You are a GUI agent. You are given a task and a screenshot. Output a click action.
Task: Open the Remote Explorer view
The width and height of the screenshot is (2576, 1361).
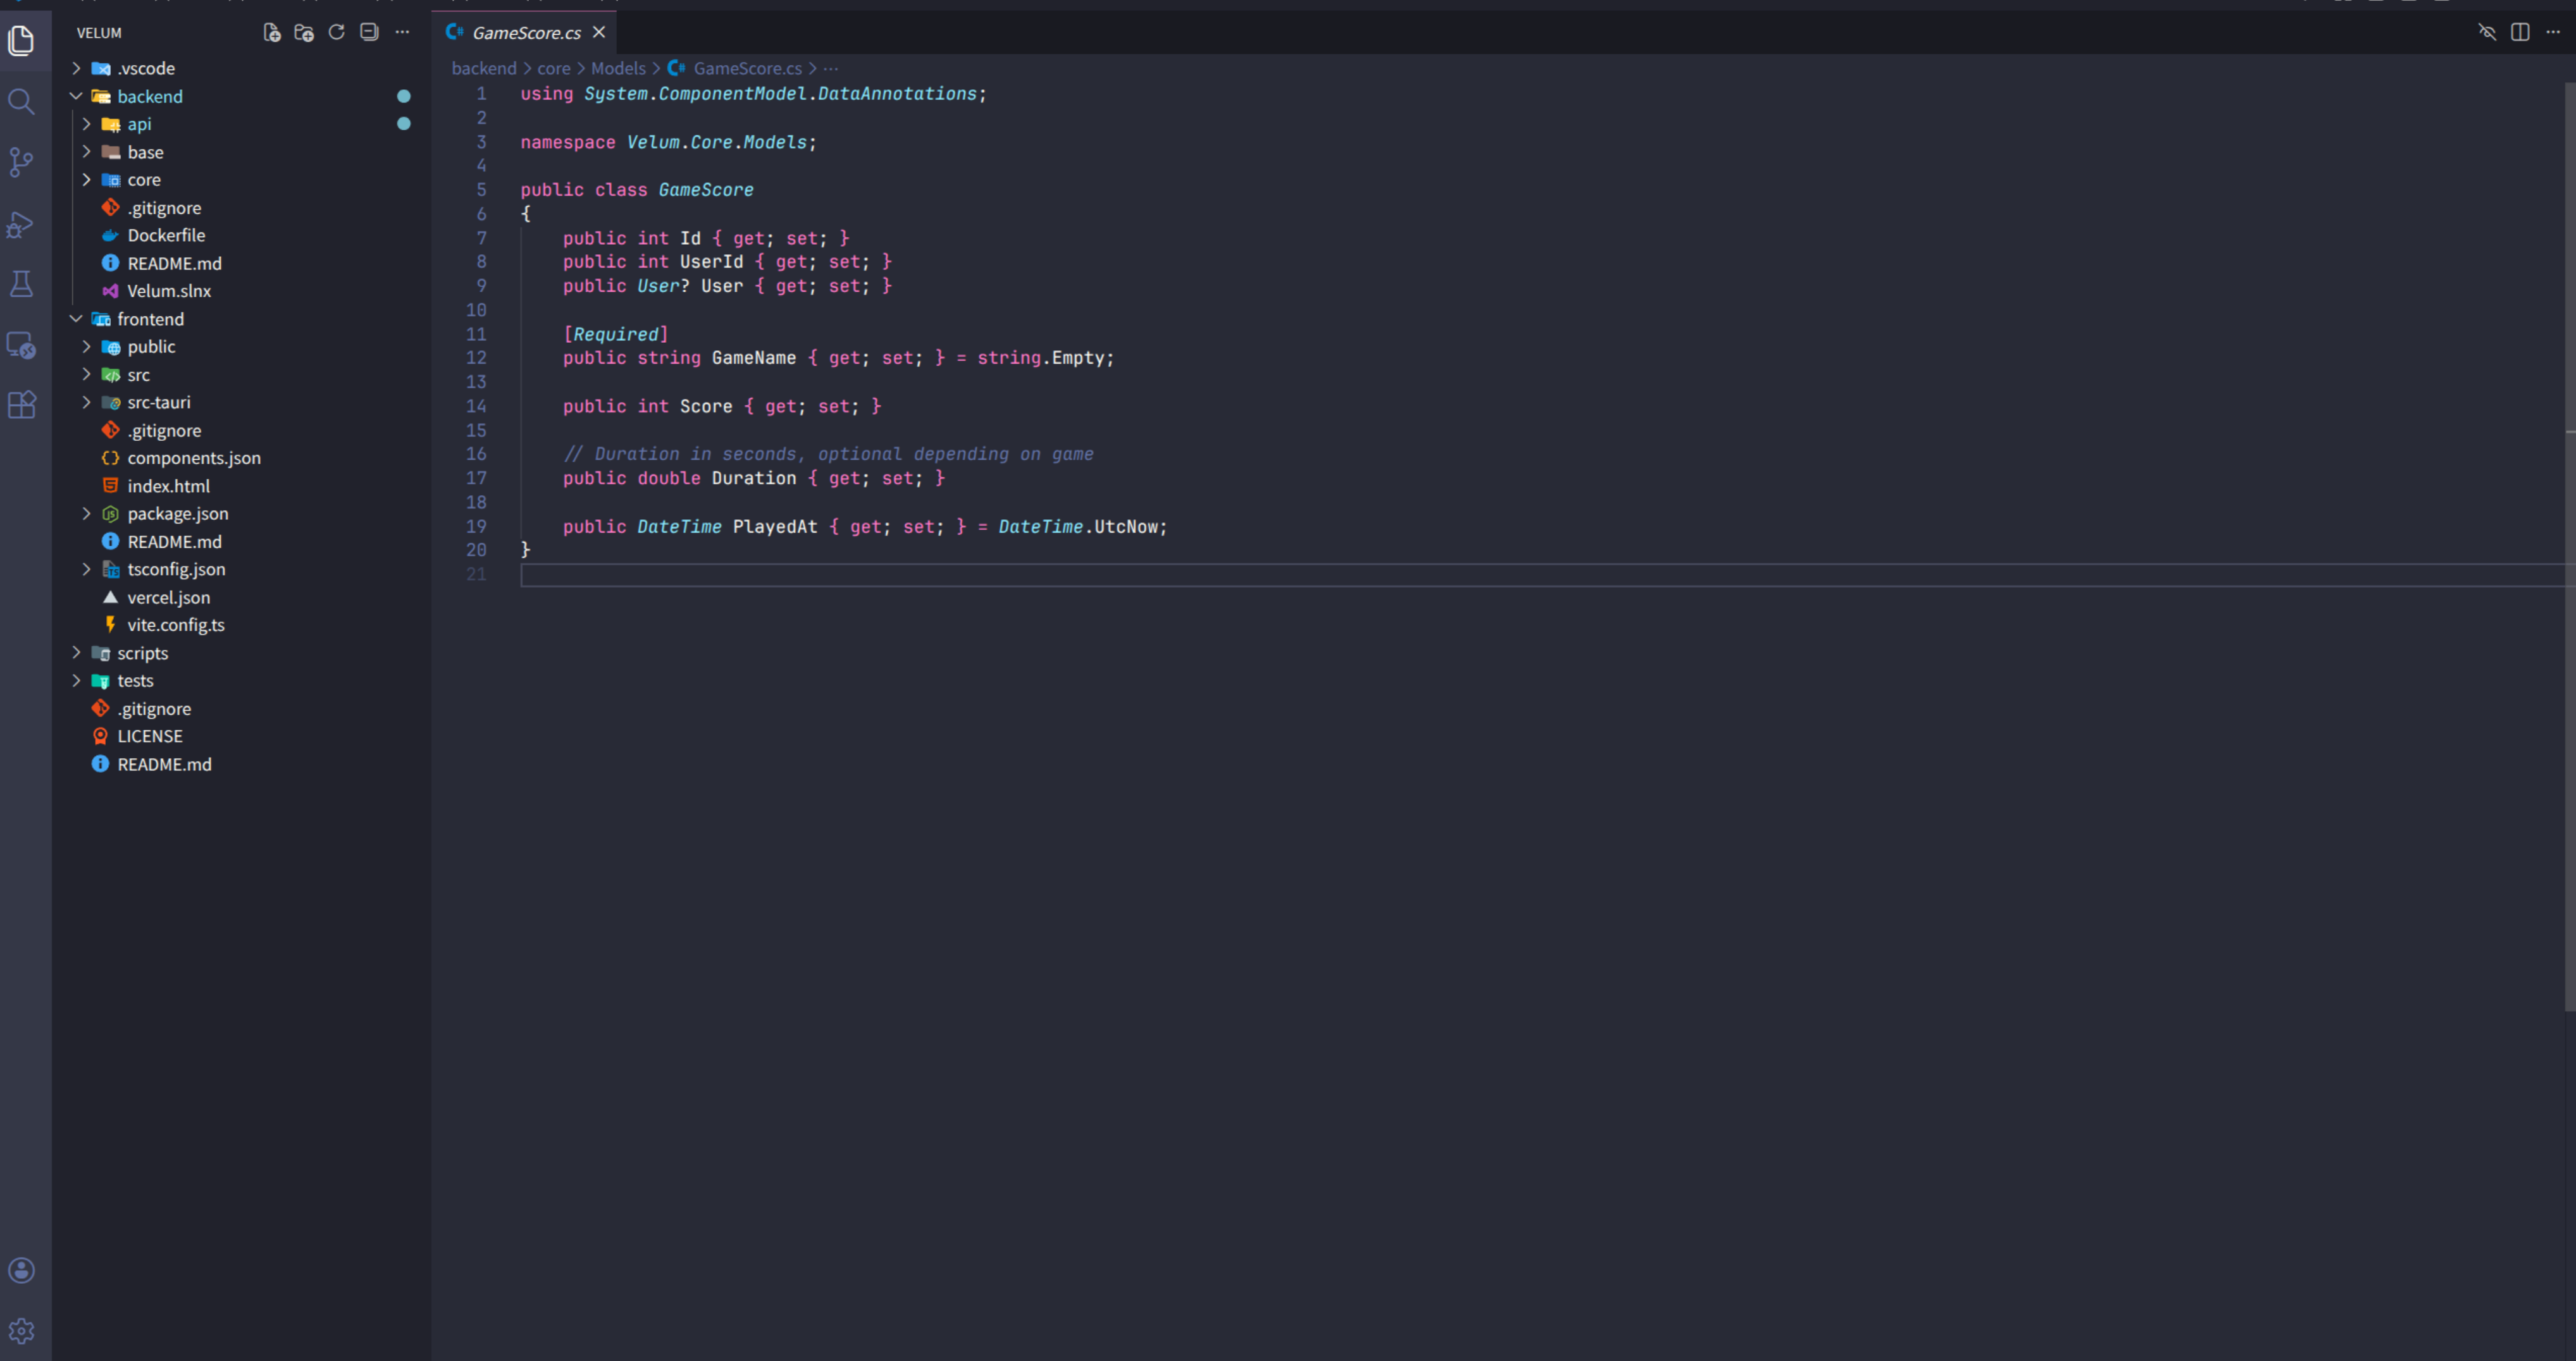click(22, 345)
